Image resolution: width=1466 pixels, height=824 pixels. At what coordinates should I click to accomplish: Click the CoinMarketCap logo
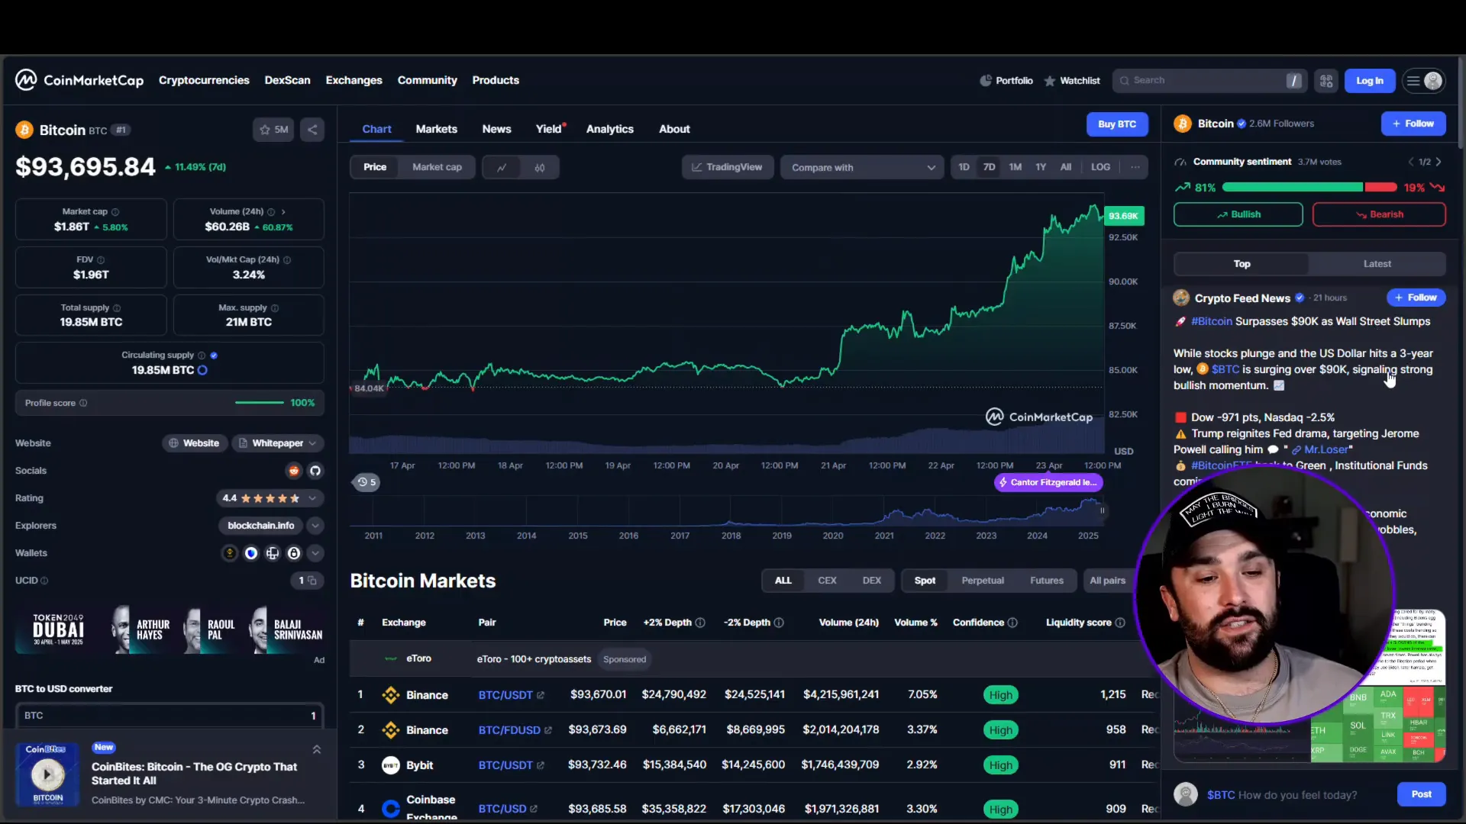click(x=79, y=80)
